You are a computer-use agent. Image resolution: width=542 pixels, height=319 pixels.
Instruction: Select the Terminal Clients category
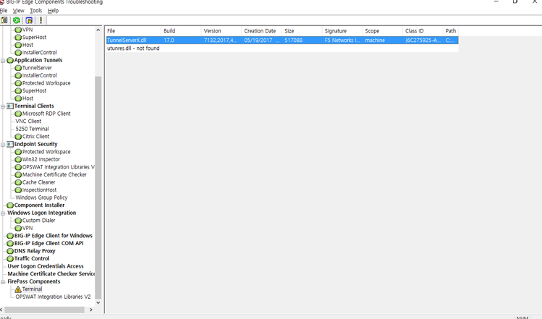point(34,106)
